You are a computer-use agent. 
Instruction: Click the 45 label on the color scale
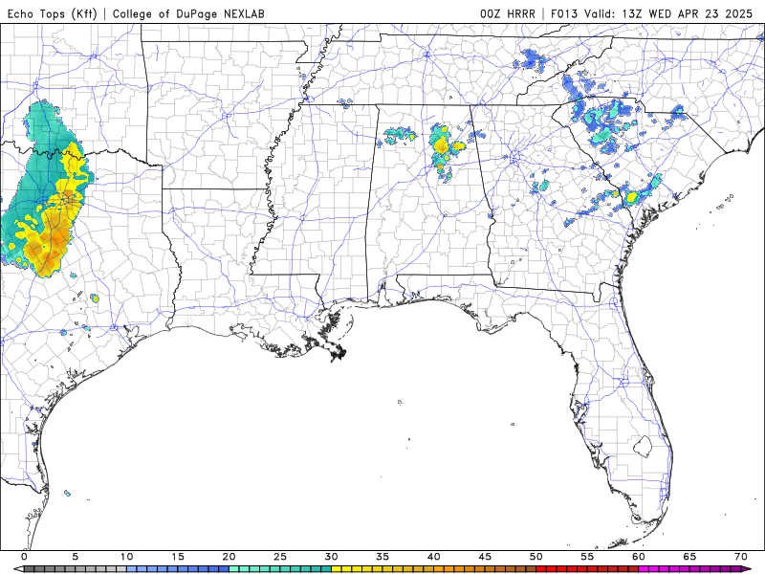(485, 557)
